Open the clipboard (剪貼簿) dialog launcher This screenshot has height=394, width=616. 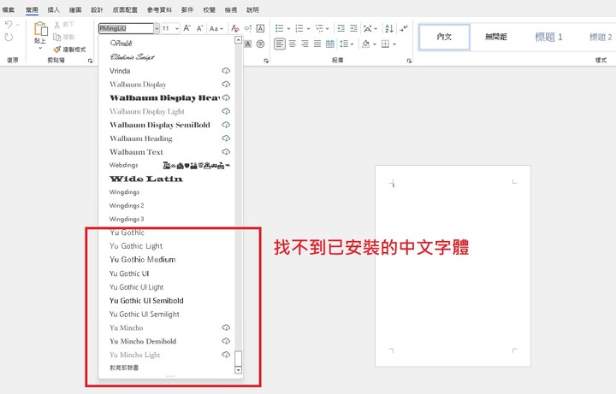tap(90, 61)
